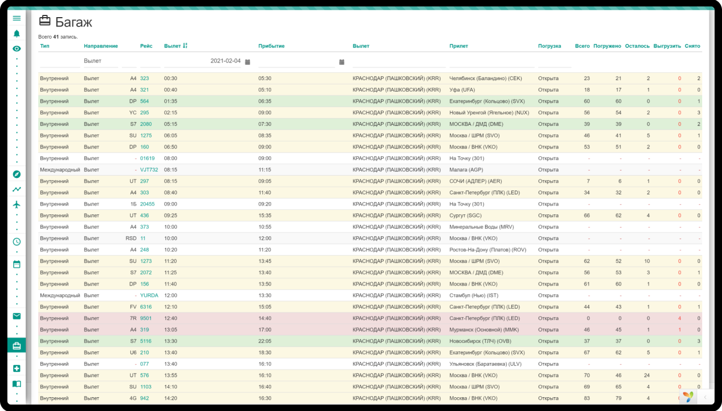Click the notifications bell icon

coord(17,34)
